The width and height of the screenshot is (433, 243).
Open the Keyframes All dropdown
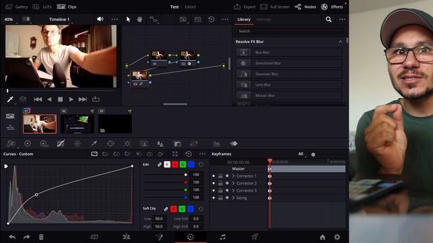(x=302, y=154)
